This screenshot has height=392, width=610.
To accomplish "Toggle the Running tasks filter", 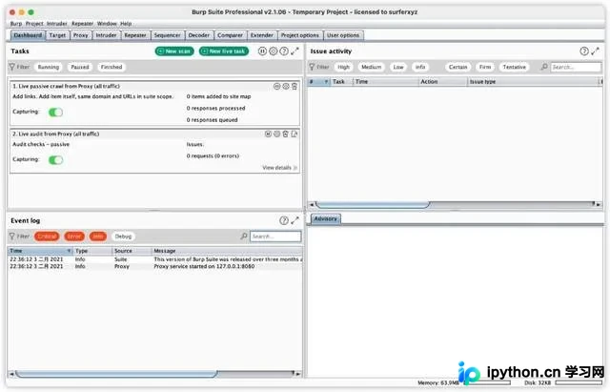I will [x=49, y=67].
